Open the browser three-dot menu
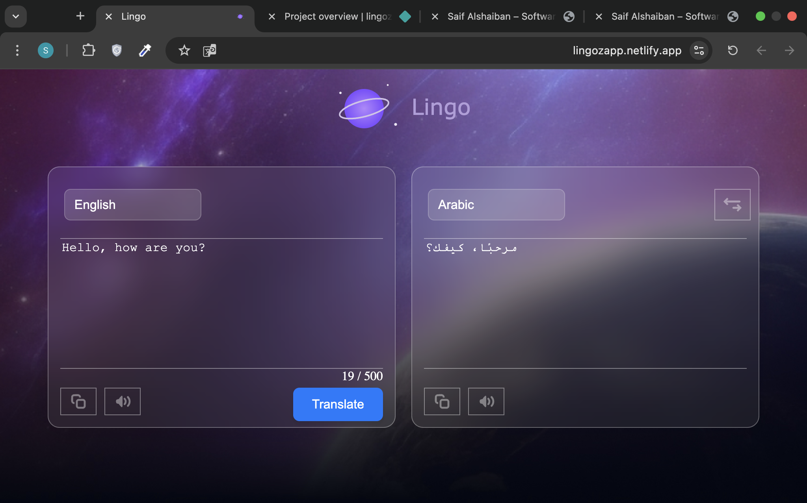807x503 pixels. tap(17, 50)
